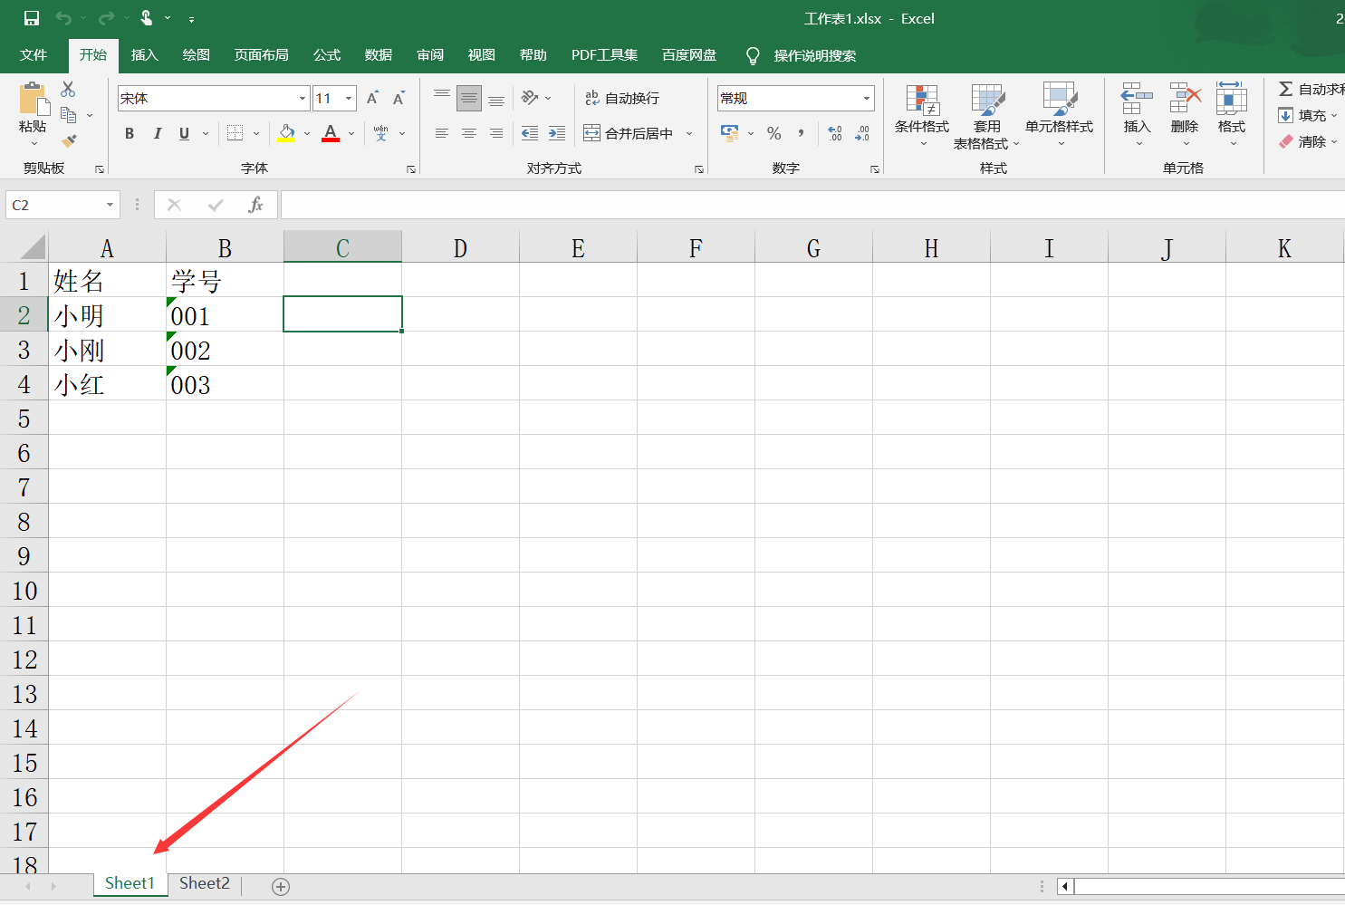This screenshot has height=905, width=1345.
Task: Align cell text to the right
Action: [496, 133]
